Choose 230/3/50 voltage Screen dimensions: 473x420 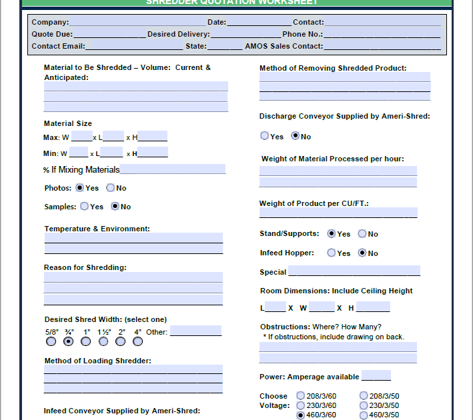[x=364, y=405]
